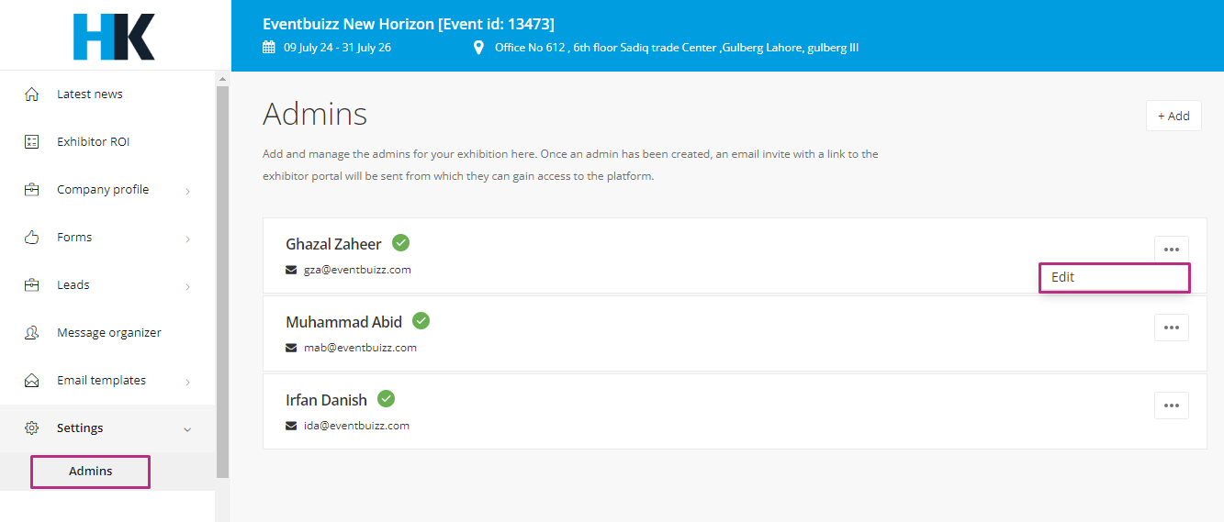Click the Settings gear icon
Image resolution: width=1224 pixels, height=522 pixels.
pos(32,428)
